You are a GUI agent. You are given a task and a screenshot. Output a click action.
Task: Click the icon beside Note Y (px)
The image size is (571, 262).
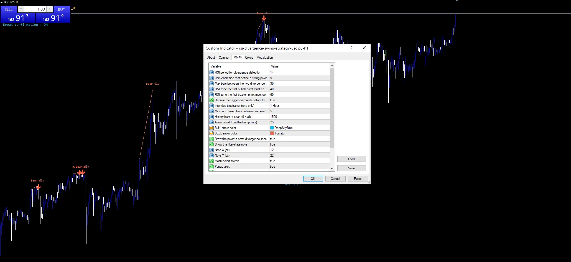[x=211, y=155]
